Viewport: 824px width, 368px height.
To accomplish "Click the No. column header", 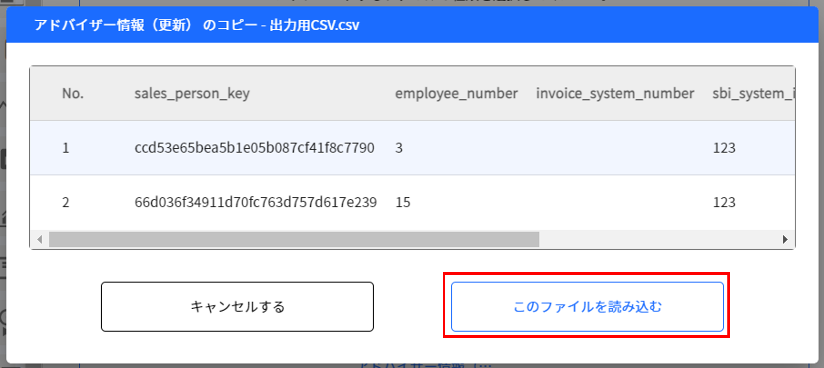I will click(73, 94).
